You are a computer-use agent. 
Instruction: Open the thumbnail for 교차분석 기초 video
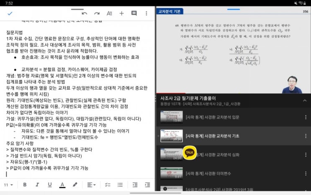pos(172,136)
